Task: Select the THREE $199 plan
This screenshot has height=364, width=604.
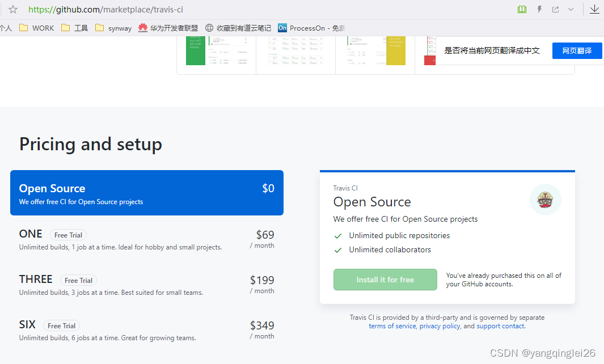Action: (147, 285)
